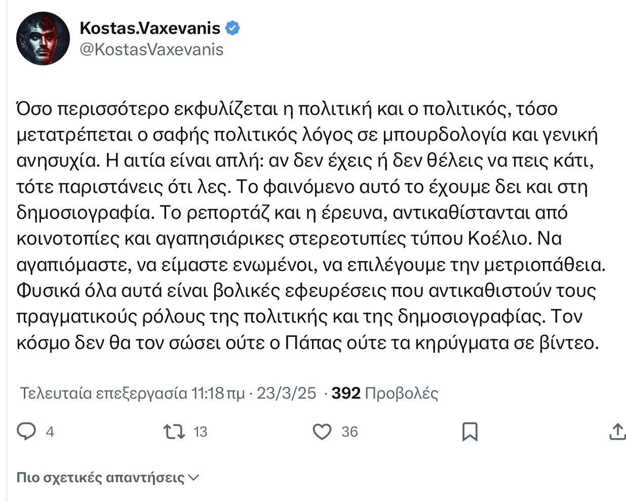
Task: Click the 11:18 πμ timestamp
Action: coord(218,394)
